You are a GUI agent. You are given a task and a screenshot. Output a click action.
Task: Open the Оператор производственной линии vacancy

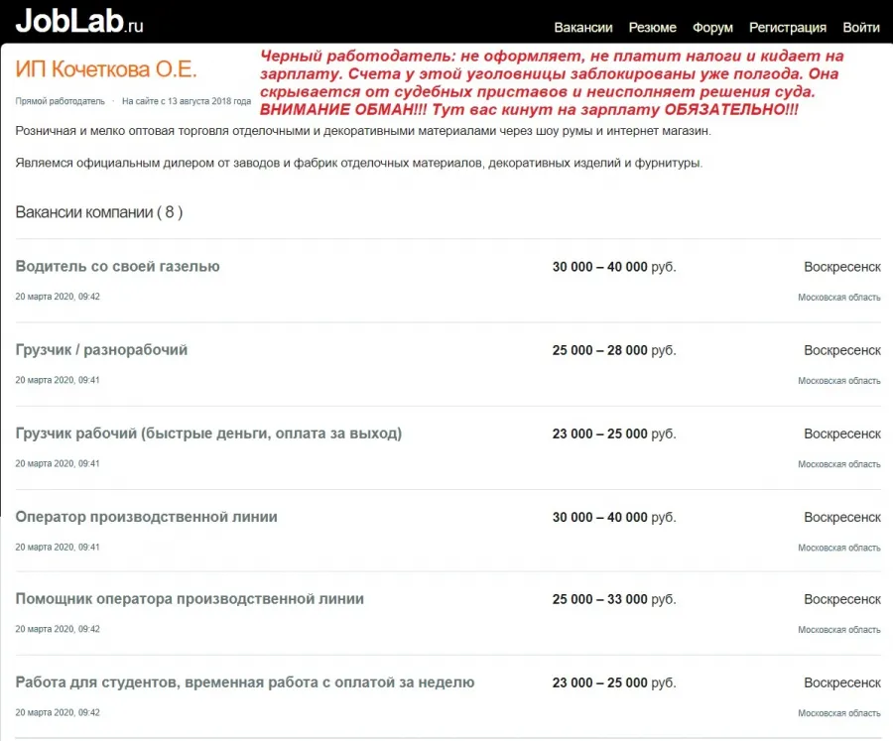pos(147,517)
